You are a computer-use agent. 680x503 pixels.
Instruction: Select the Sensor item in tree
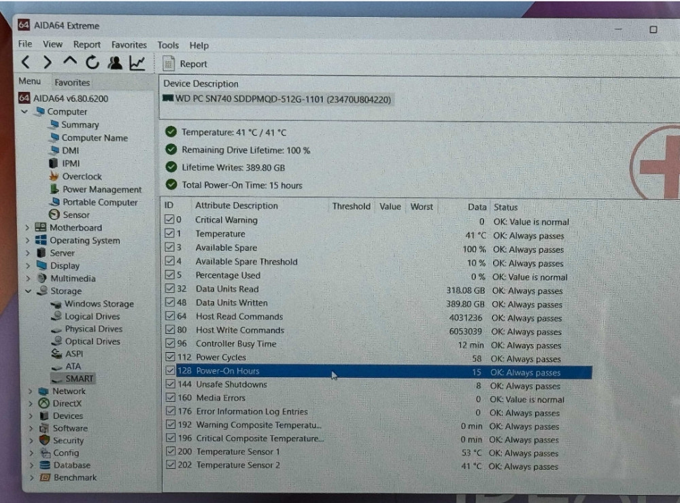click(x=75, y=215)
